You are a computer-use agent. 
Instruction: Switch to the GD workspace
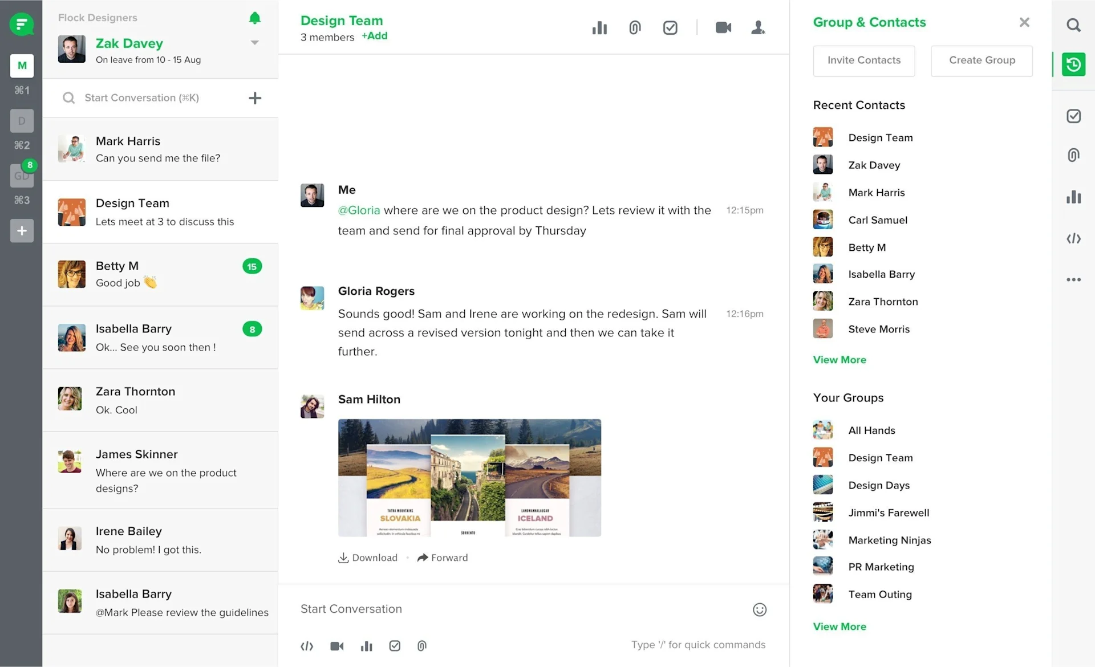(x=21, y=176)
